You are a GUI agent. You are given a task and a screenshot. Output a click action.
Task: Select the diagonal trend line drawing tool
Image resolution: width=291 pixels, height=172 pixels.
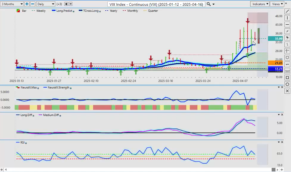(x=287, y=11)
